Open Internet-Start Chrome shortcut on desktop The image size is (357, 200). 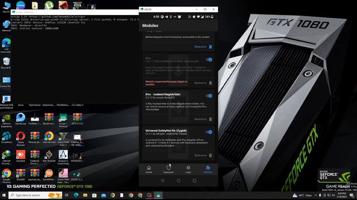point(49,138)
